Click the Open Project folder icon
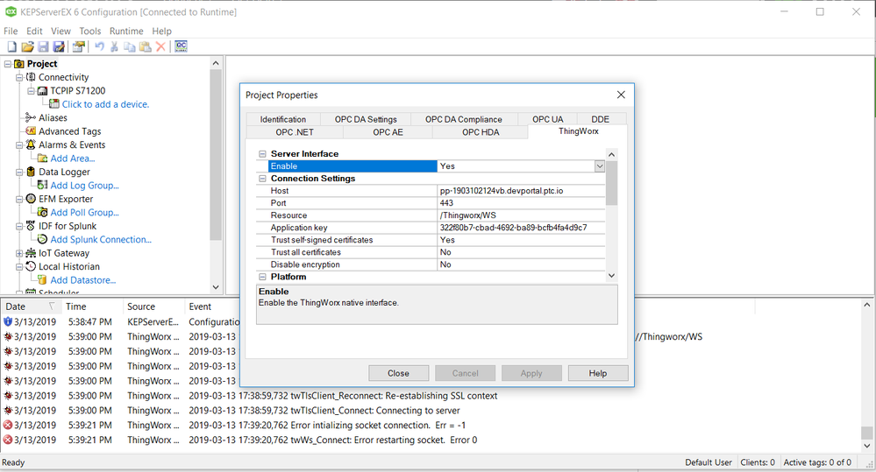This screenshot has width=876, height=472. tap(27, 46)
